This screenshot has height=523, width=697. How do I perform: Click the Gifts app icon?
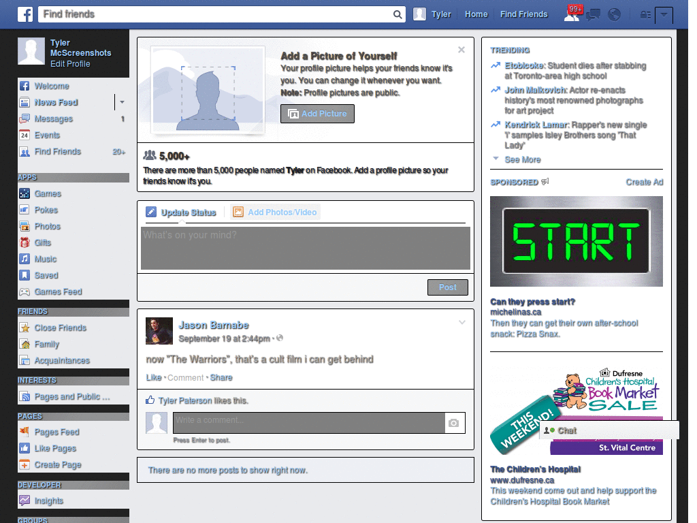pos(25,242)
